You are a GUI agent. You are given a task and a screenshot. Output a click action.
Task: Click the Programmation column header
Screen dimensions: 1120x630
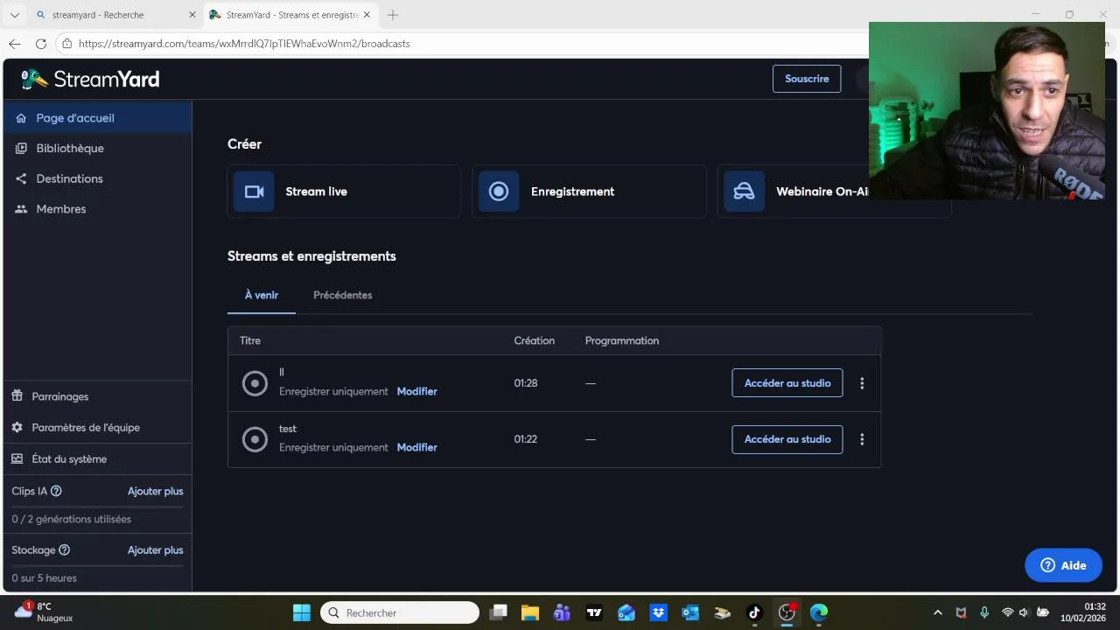click(622, 341)
